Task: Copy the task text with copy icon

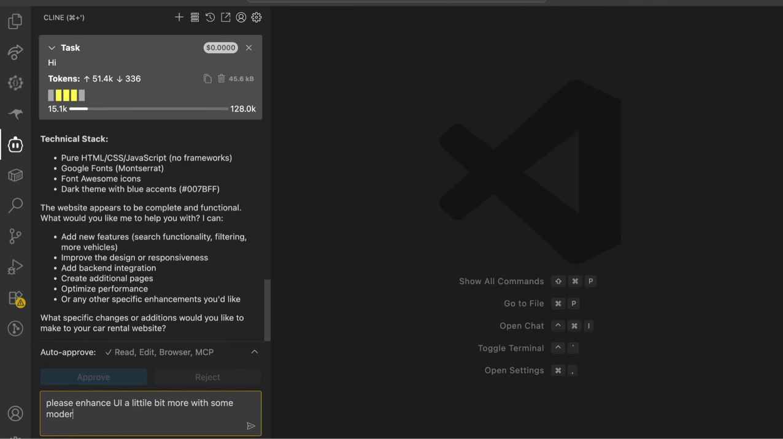Action: coord(207,78)
